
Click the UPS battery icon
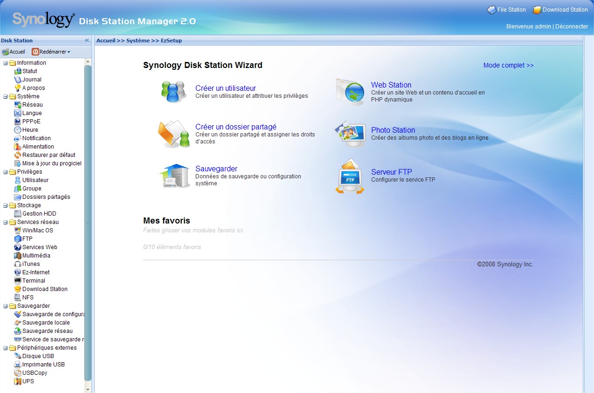[18, 381]
